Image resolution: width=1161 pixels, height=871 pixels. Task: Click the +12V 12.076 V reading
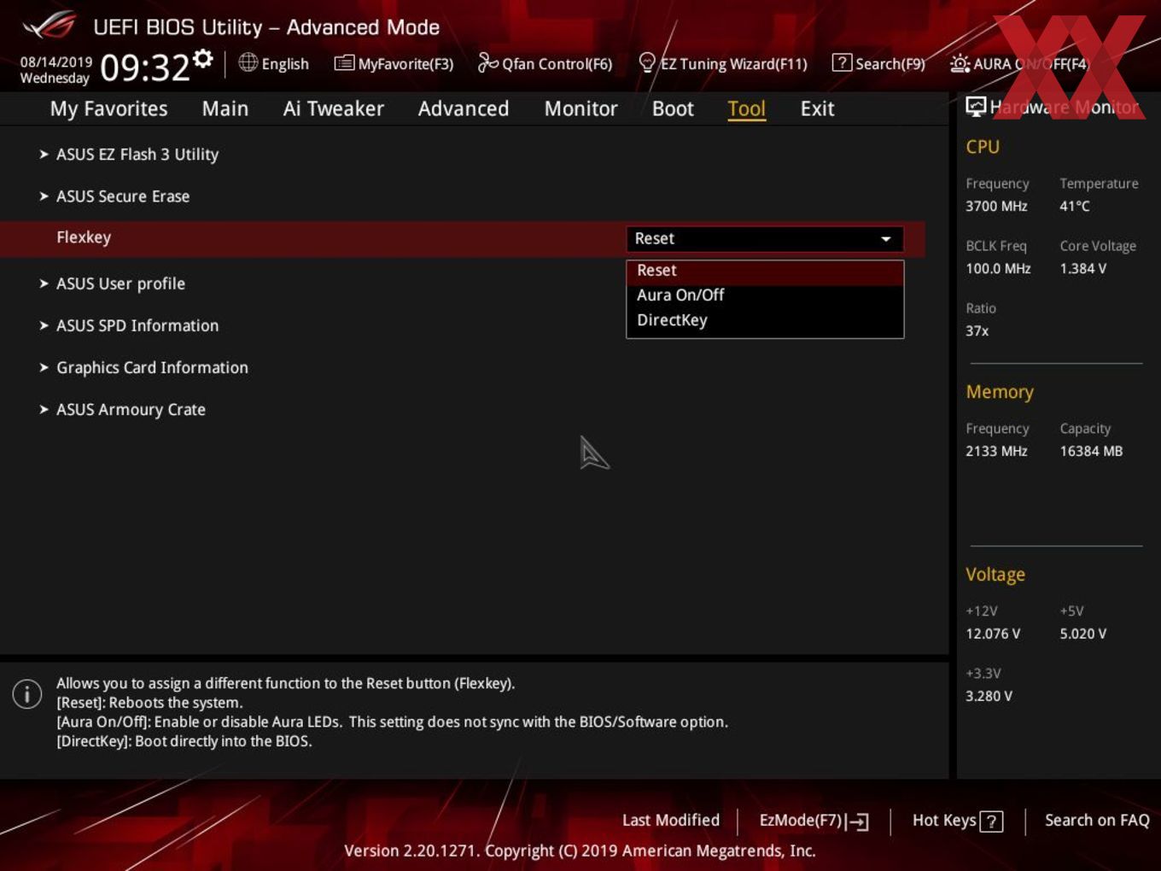(993, 634)
